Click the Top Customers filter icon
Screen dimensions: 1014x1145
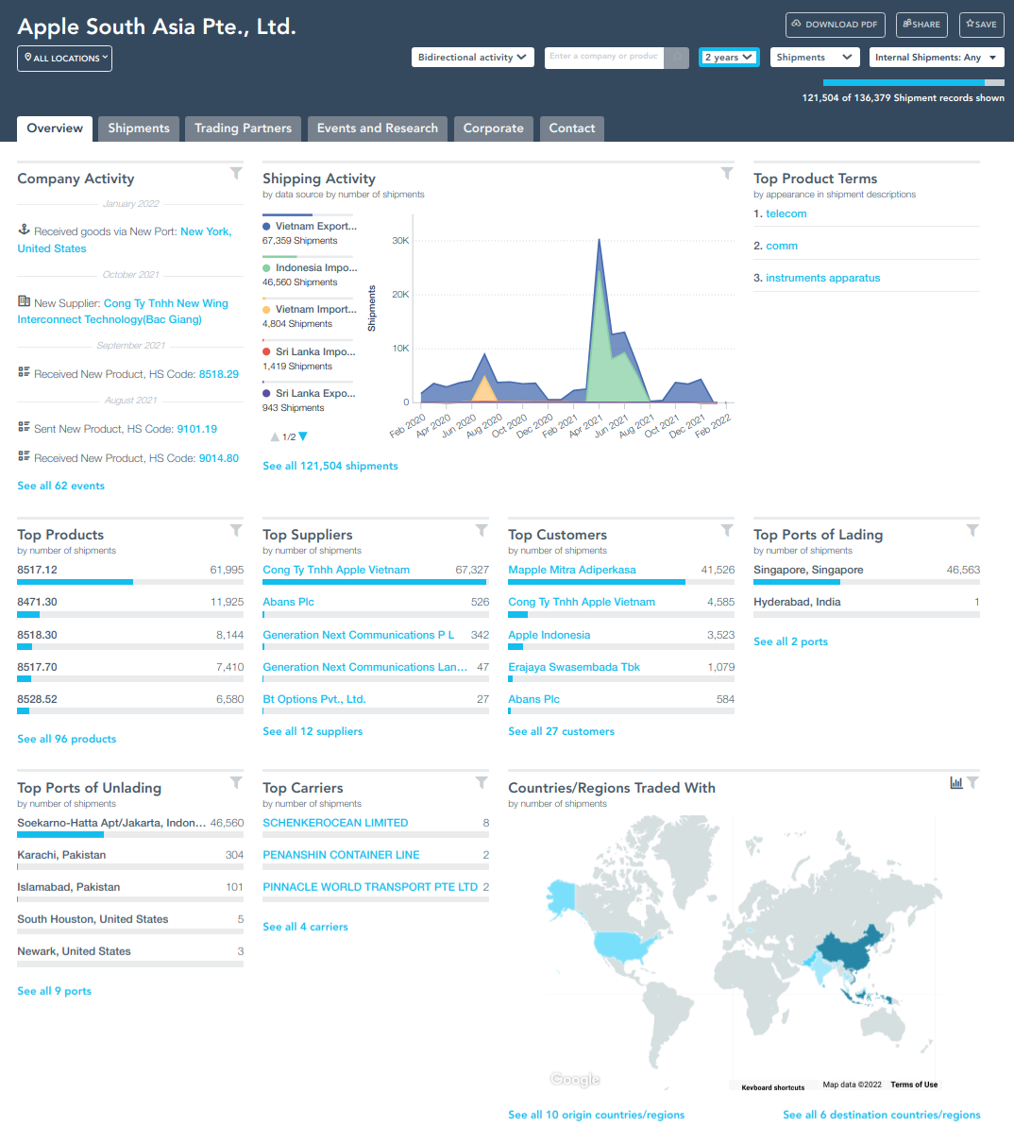(727, 531)
